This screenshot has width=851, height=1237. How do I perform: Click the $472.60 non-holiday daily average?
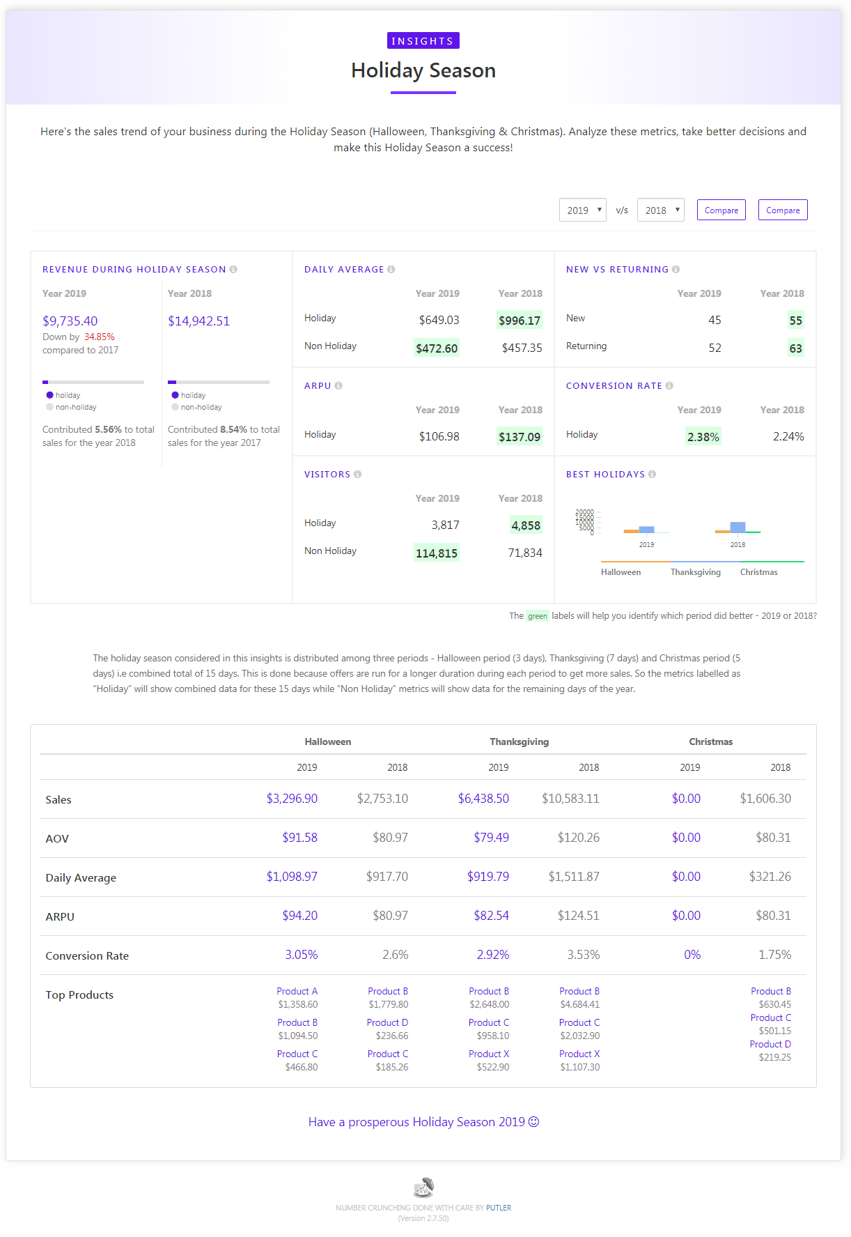[437, 348]
